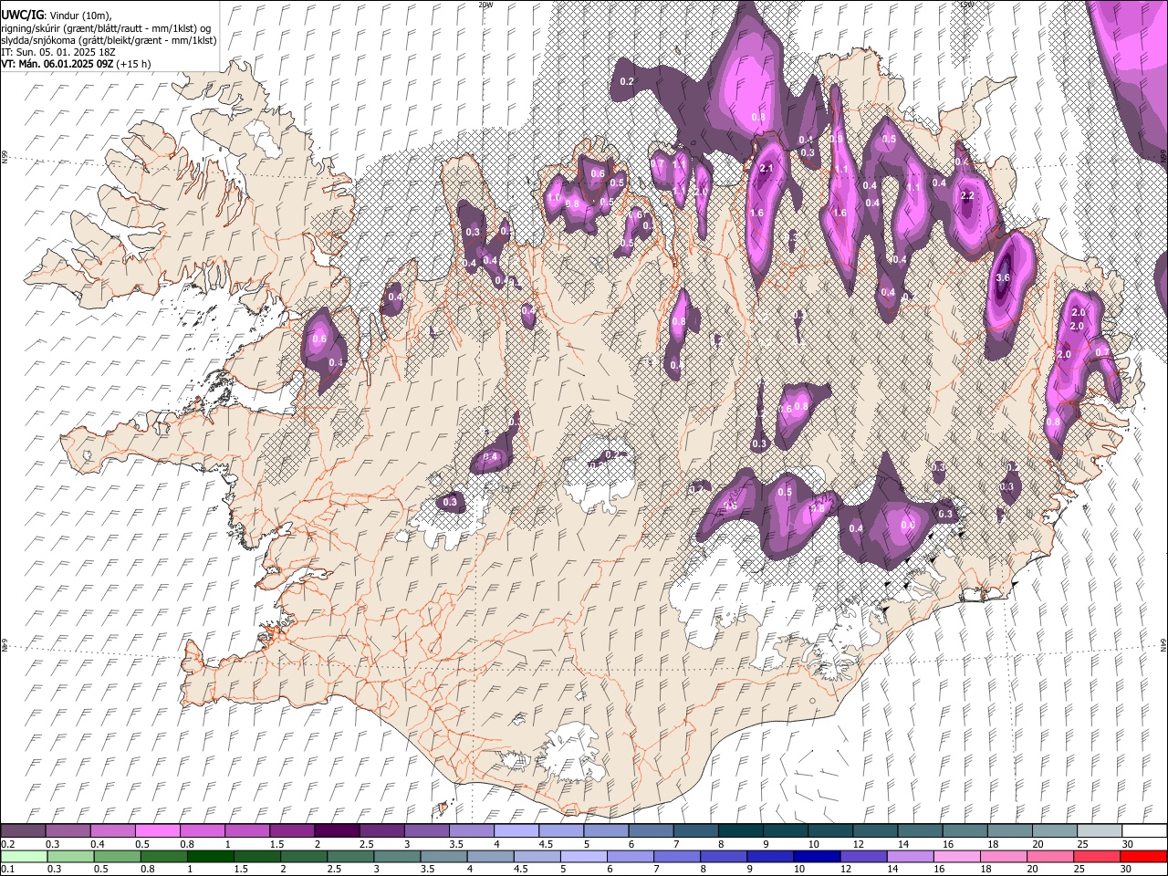Pick the white 30 mm snow legend swatch
The height and width of the screenshot is (876, 1168).
coord(1144,830)
